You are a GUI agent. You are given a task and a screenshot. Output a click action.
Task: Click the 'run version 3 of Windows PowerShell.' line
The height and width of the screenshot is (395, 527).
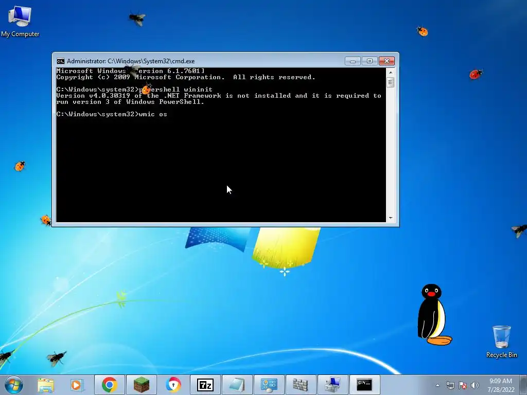click(x=130, y=102)
